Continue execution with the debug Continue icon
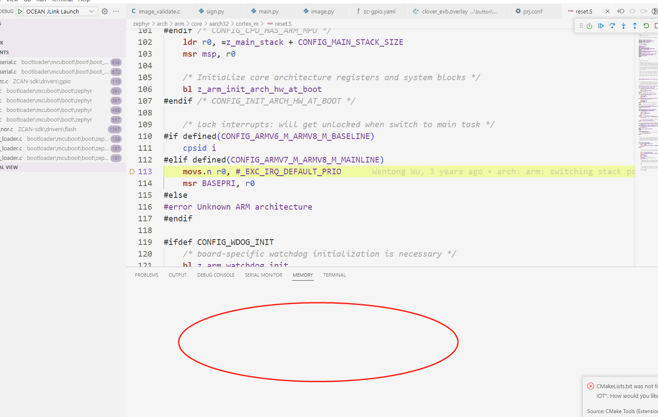This screenshot has width=658, height=417. [601, 26]
